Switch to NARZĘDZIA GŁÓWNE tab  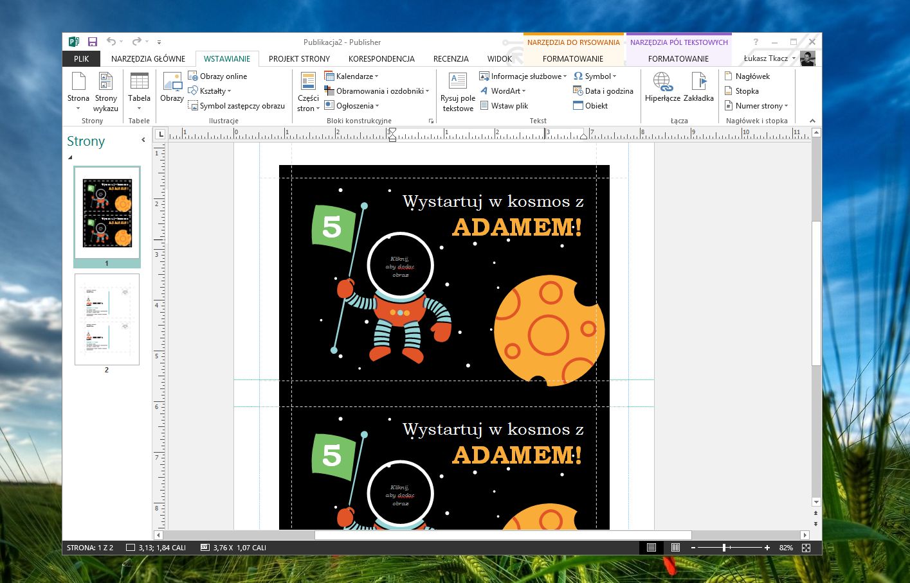[x=148, y=58]
